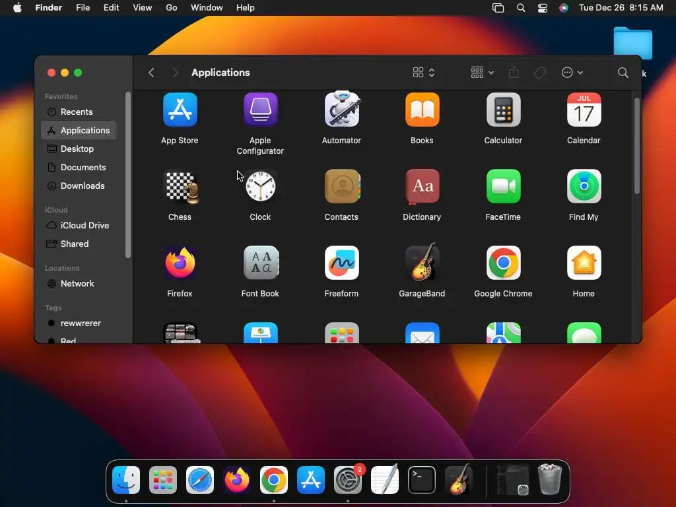
Task: Open the Trash in the Dock
Action: (550, 479)
